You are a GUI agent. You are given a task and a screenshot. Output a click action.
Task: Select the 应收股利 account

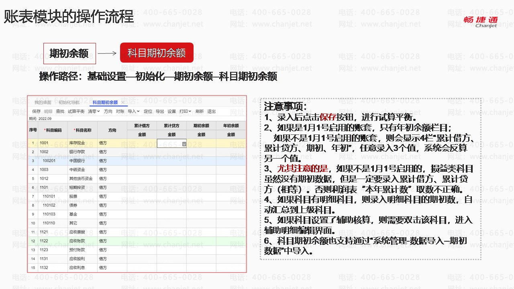pos(76,259)
